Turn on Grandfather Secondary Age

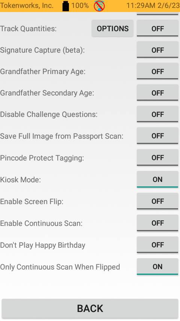(x=157, y=93)
